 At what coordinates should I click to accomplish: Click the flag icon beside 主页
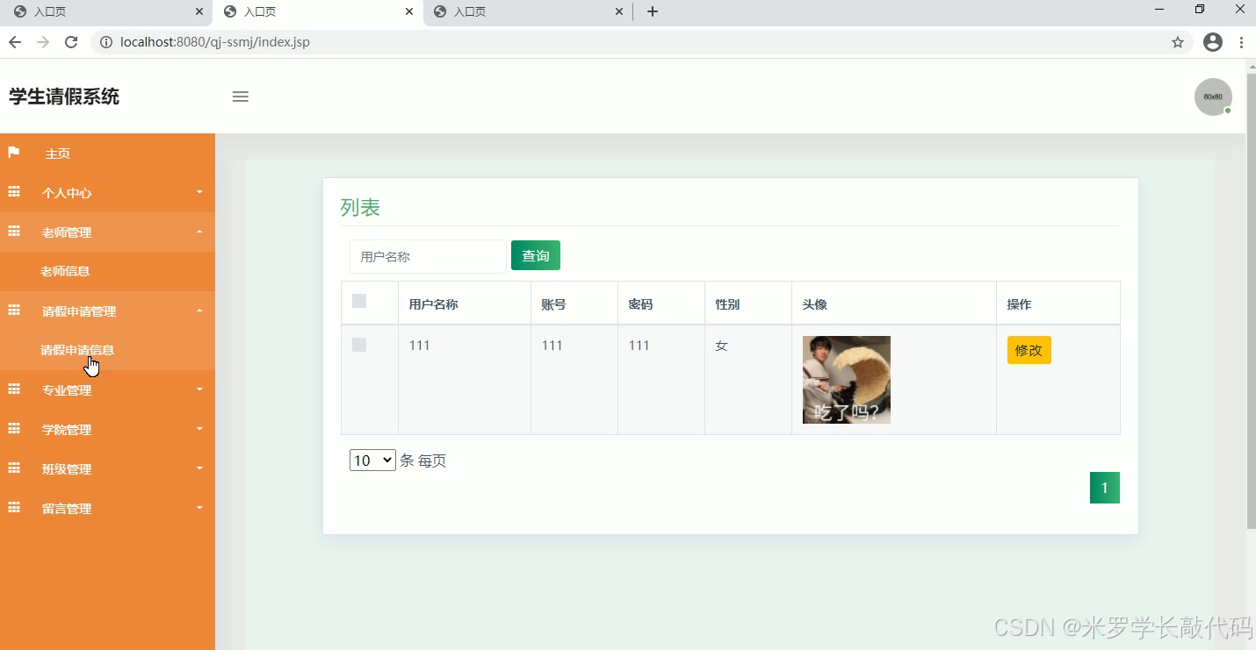[x=13, y=153]
